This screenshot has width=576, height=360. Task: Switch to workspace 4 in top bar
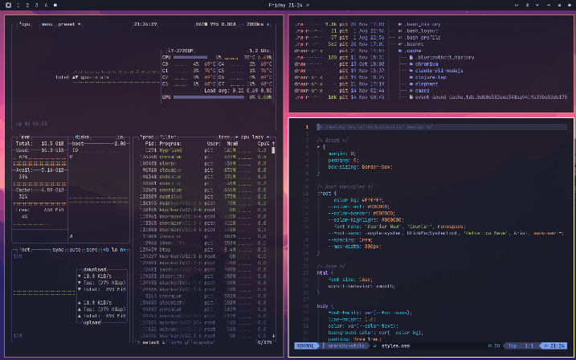pos(46,5)
